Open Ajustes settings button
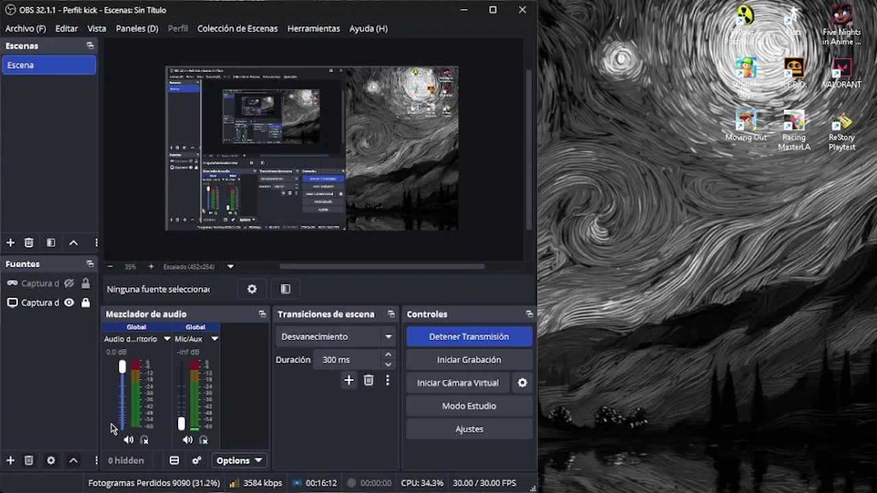Viewport: 877px width, 493px height. tap(469, 429)
